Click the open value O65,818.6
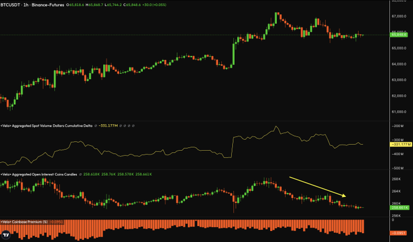413x242 pixels. 75,5
